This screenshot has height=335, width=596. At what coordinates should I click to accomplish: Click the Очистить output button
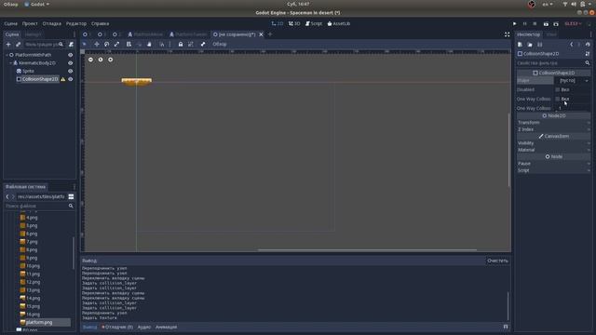(497, 261)
